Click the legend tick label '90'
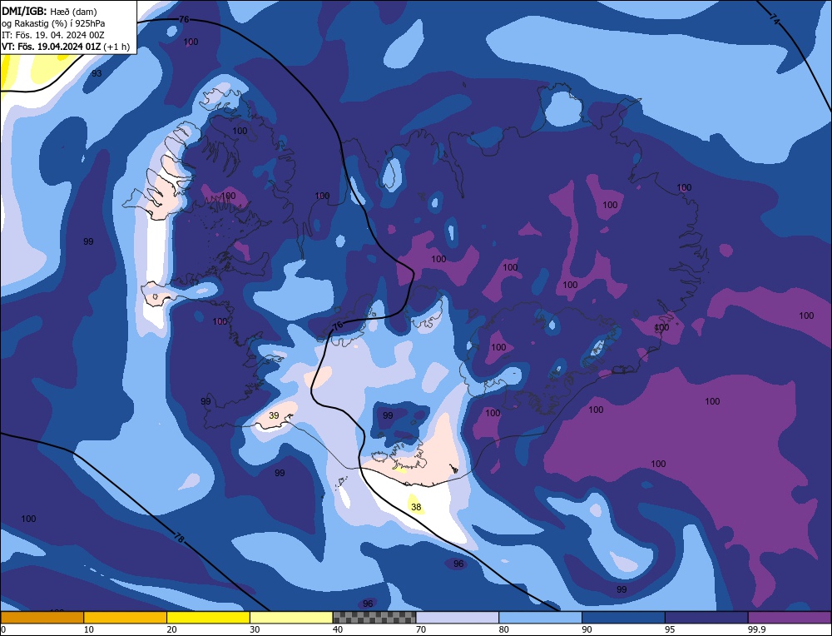The width and height of the screenshot is (832, 636). tap(587, 629)
